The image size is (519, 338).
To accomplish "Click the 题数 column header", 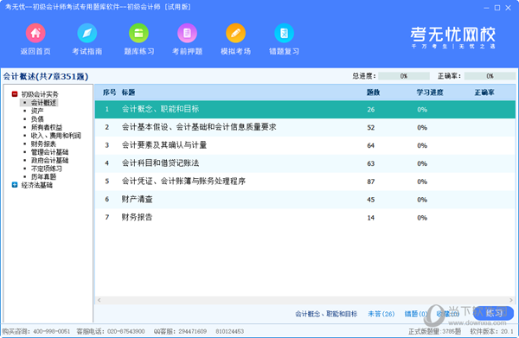I will tap(373, 92).
